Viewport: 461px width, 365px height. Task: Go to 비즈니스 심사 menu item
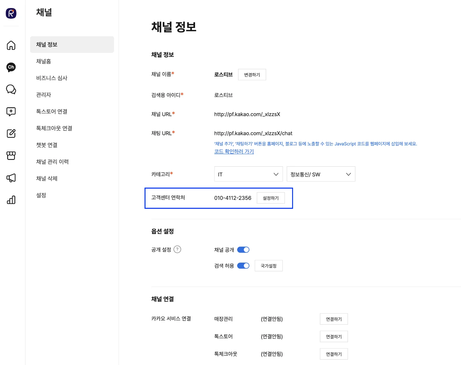click(x=72, y=78)
